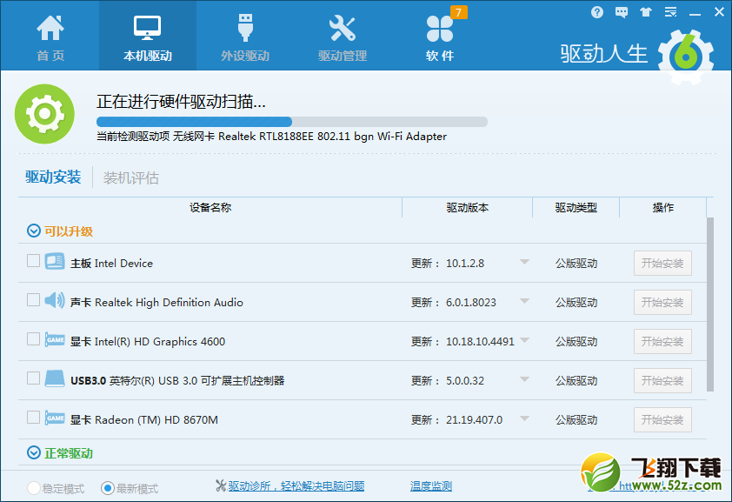Click the hardware scan progress bar

point(292,122)
